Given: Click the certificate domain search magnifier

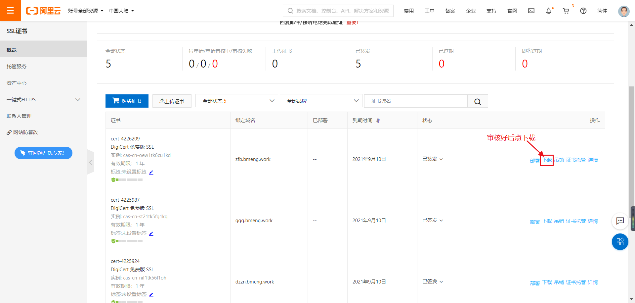Looking at the screenshot, I should (x=478, y=101).
